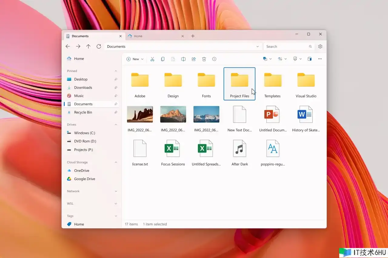Click the search magnifier icon
The height and width of the screenshot is (258, 388).
(310, 47)
